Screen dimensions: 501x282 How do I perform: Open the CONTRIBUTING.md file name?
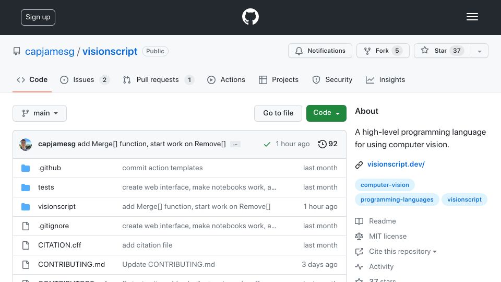[x=71, y=265]
